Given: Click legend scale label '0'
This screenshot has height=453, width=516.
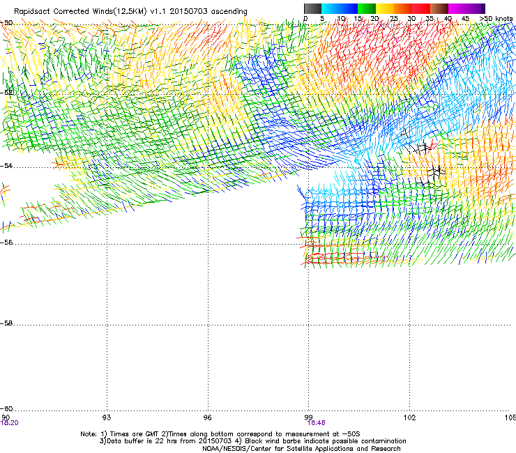Looking at the screenshot, I should 305,19.
